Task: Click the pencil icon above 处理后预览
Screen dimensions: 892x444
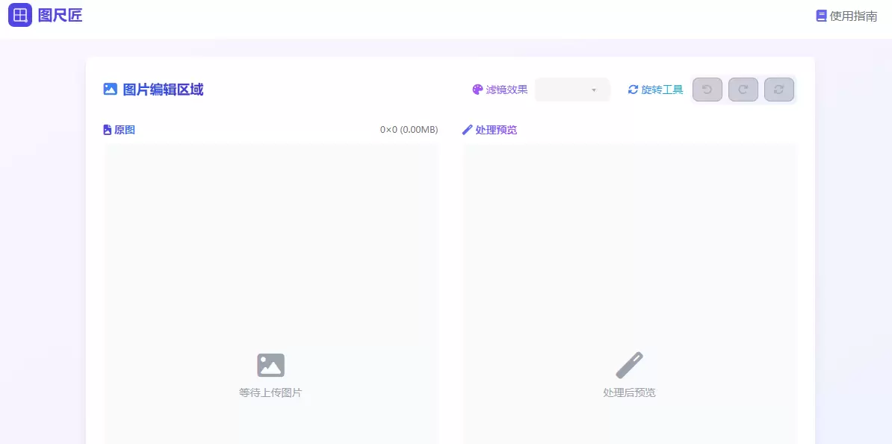Action: point(630,363)
